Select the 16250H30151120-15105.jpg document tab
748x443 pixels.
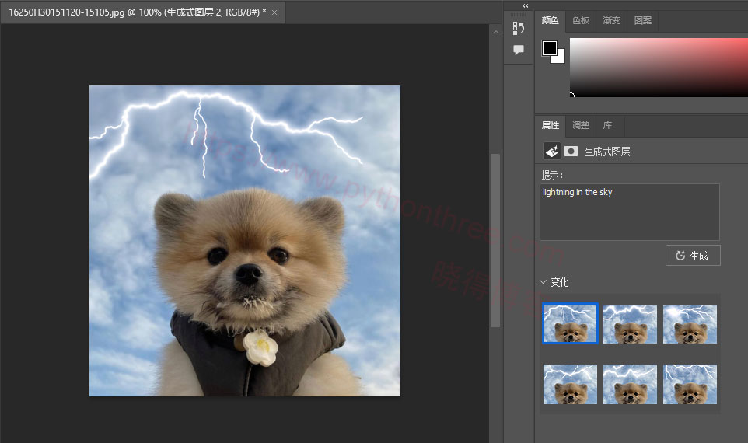coord(142,12)
